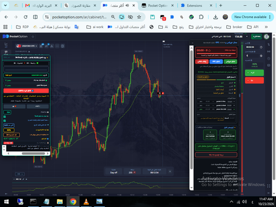
Task: Click the currency icon beside trade amount field
Action: point(261,56)
